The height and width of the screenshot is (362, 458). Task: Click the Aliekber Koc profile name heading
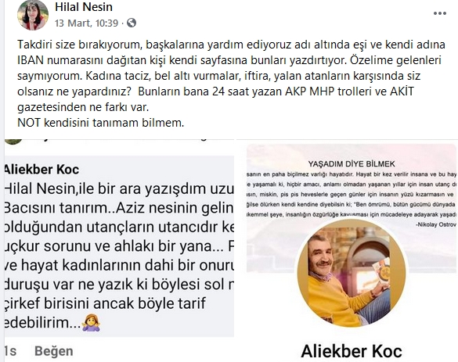click(352, 351)
